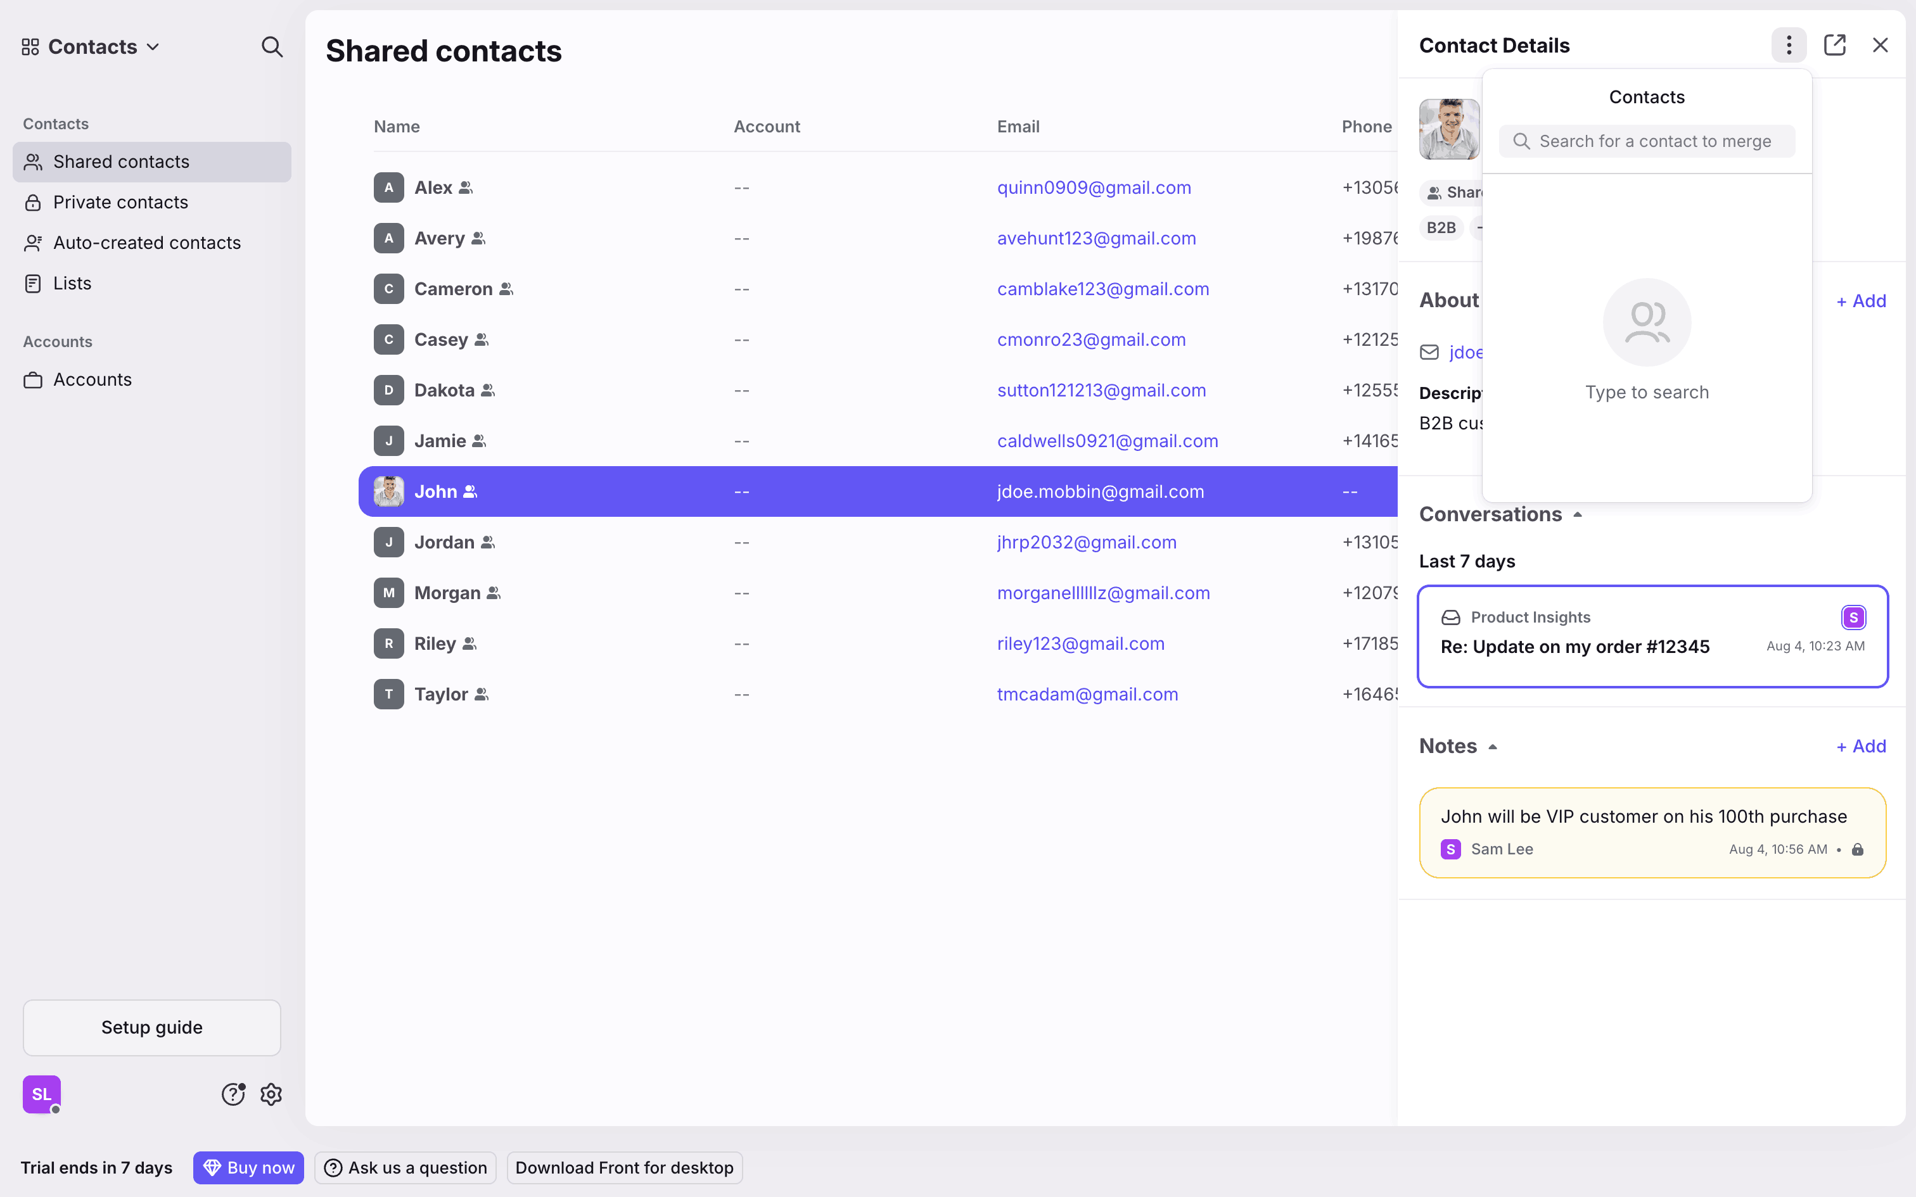Click the SL user avatar
Viewport: 1916px width, 1197px height.
click(41, 1094)
